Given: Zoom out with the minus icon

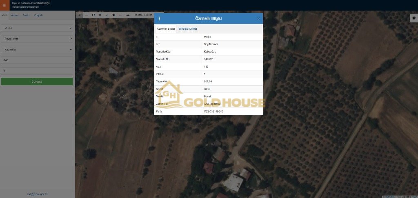Looking at the screenshot, I should pos(86,15).
